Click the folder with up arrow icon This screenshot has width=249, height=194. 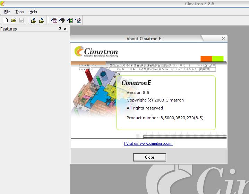click(34, 20)
